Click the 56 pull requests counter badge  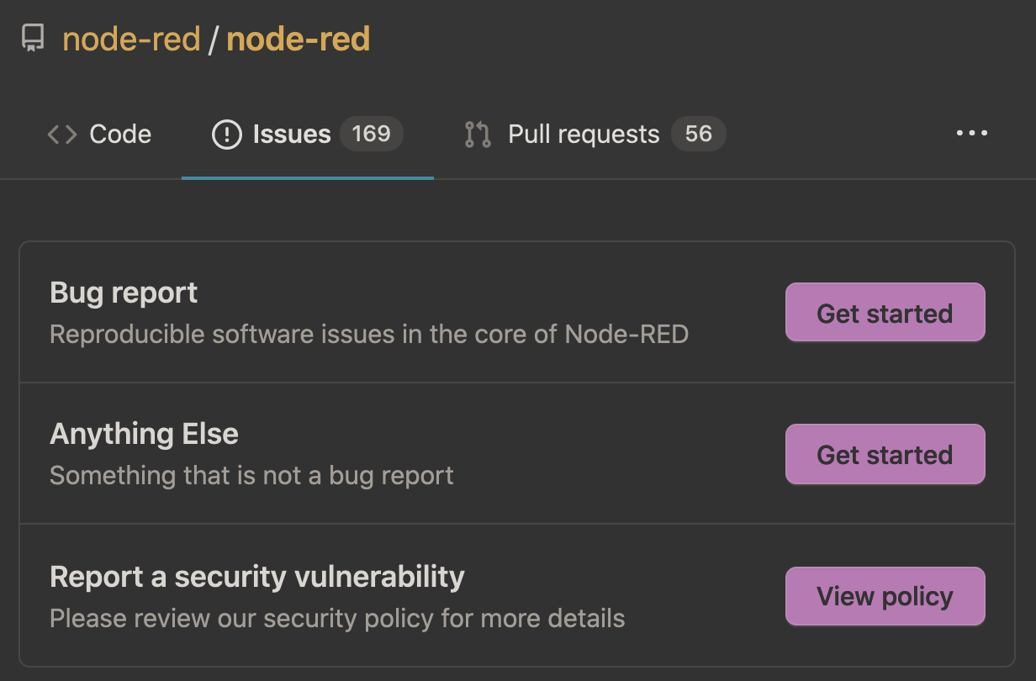pyautogui.click(x=698, y=134)
